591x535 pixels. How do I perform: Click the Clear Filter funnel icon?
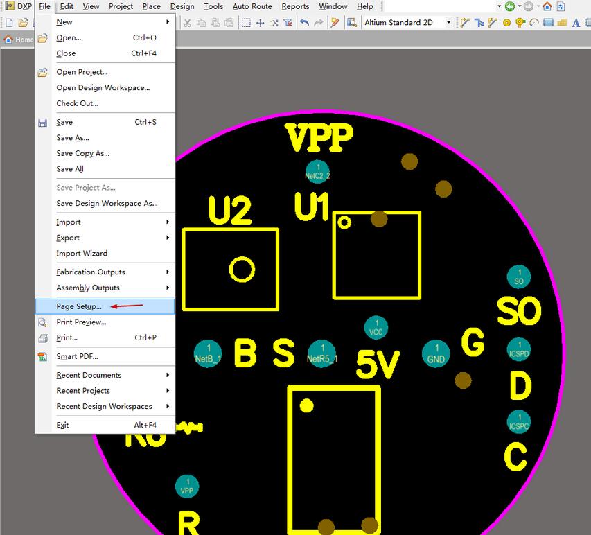coord(288,23)
